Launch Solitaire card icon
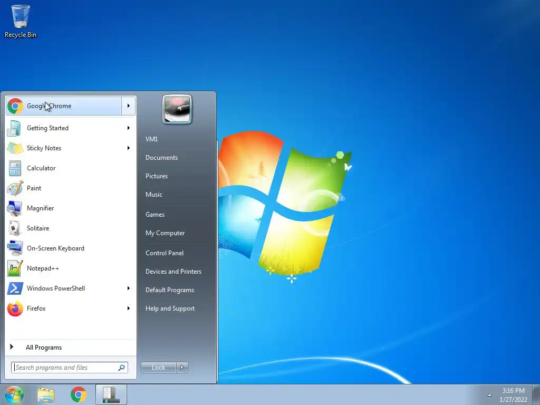 pyautogui.click(x=14, y=228)
